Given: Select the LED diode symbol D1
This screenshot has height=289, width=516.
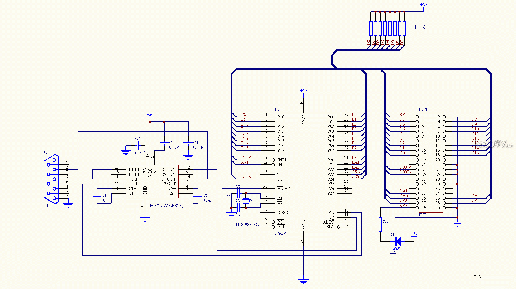Looking at the screenshot, I should click(398, 241).
